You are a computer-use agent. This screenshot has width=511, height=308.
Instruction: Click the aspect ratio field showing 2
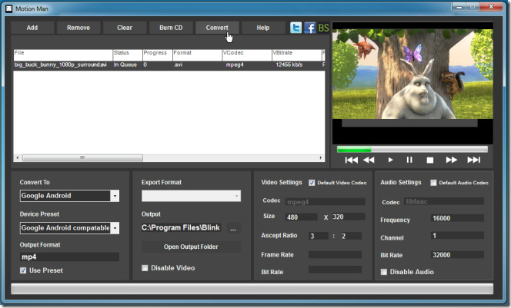351,236
